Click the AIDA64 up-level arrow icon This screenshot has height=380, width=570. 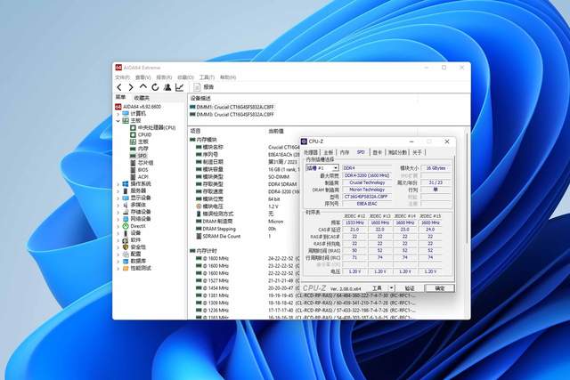point(143,87)
